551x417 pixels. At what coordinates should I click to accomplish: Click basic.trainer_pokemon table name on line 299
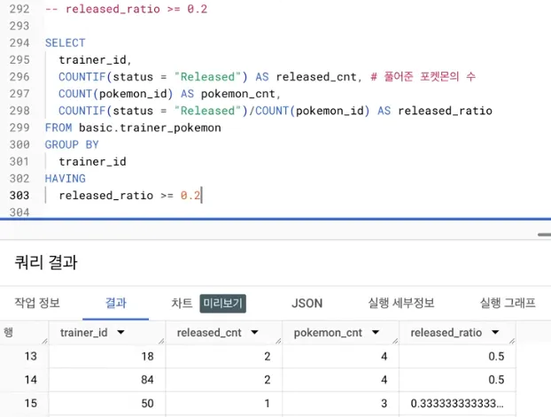(150, 127)
